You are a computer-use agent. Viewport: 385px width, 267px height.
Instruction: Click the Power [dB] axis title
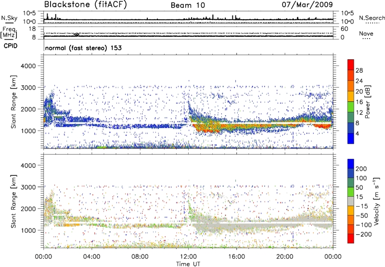(x=367, y=102)
